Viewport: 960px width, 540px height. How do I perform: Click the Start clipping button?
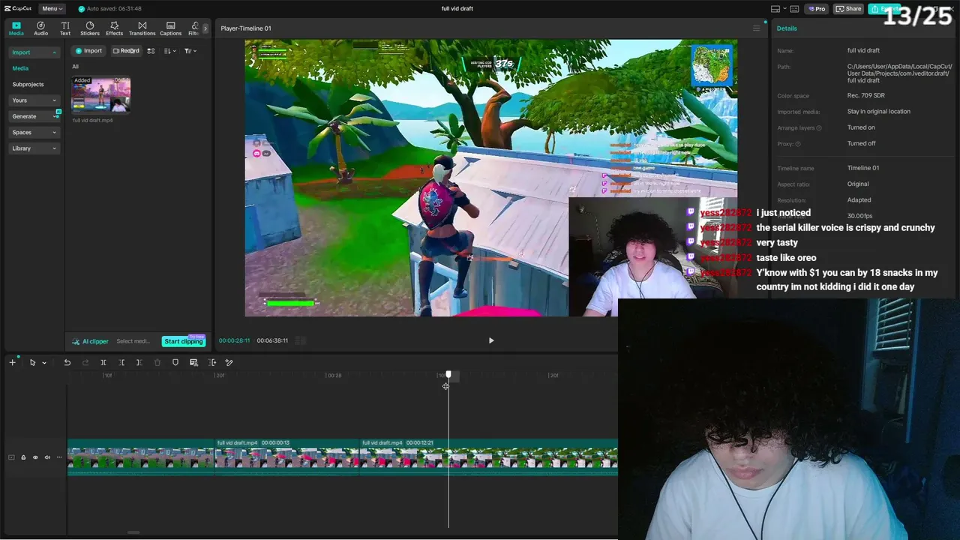[x=184, y=341]
